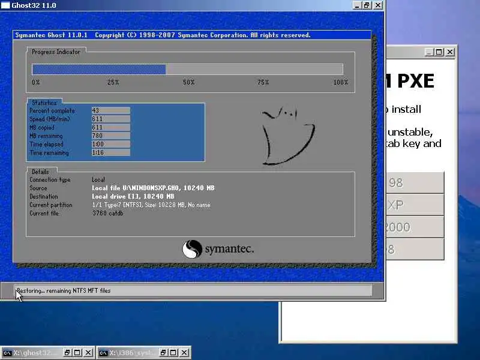Viewport: 480px width, 360px height.
Task: Click the tab key and text in PXE window
Action: [x=413, y=143]
